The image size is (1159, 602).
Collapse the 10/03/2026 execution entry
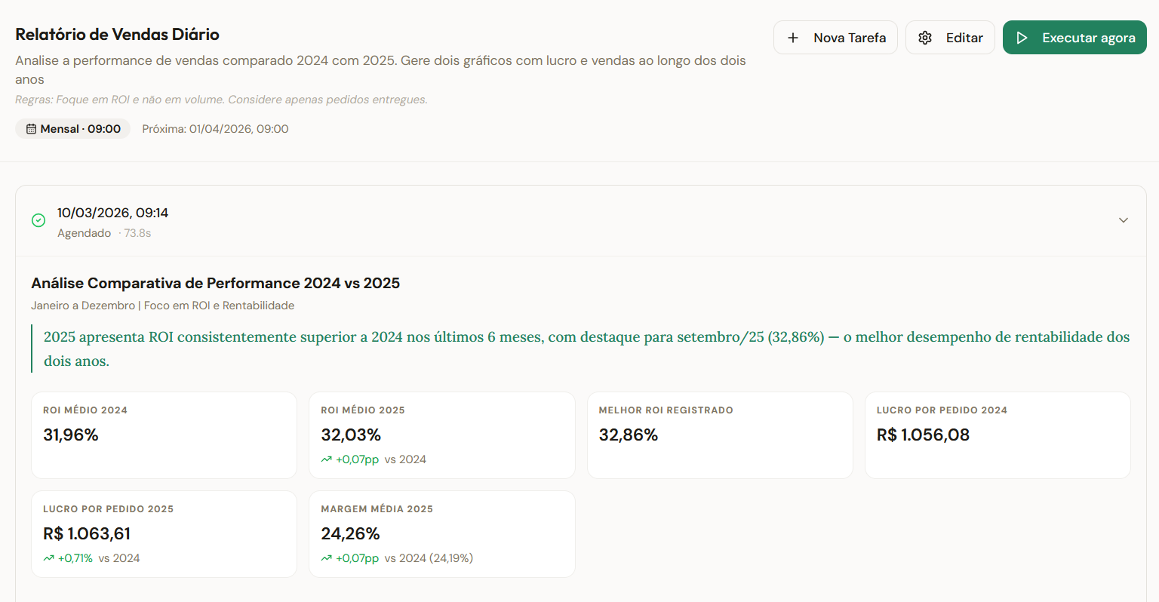[x=1124, y=220]
